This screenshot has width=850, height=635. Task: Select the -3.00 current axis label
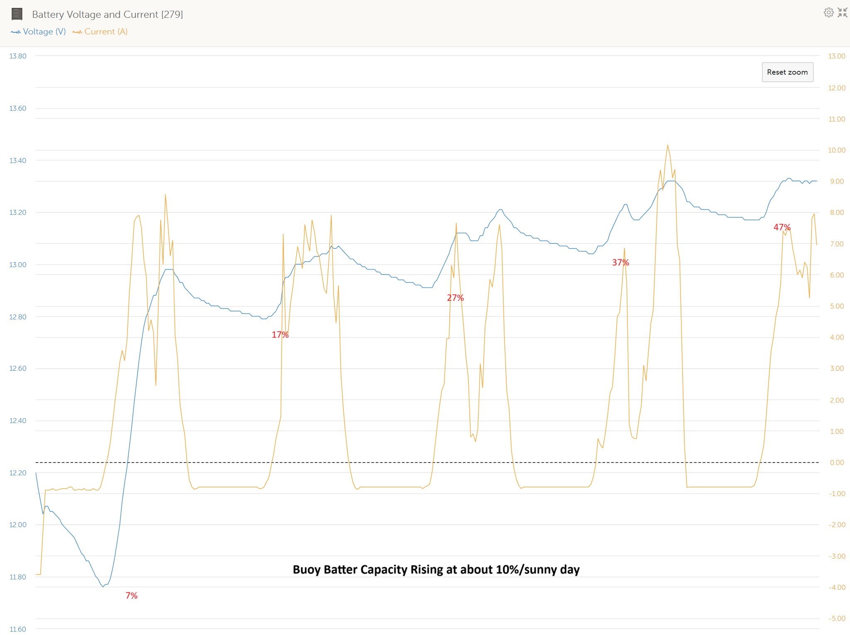click(x=837, y=556)
